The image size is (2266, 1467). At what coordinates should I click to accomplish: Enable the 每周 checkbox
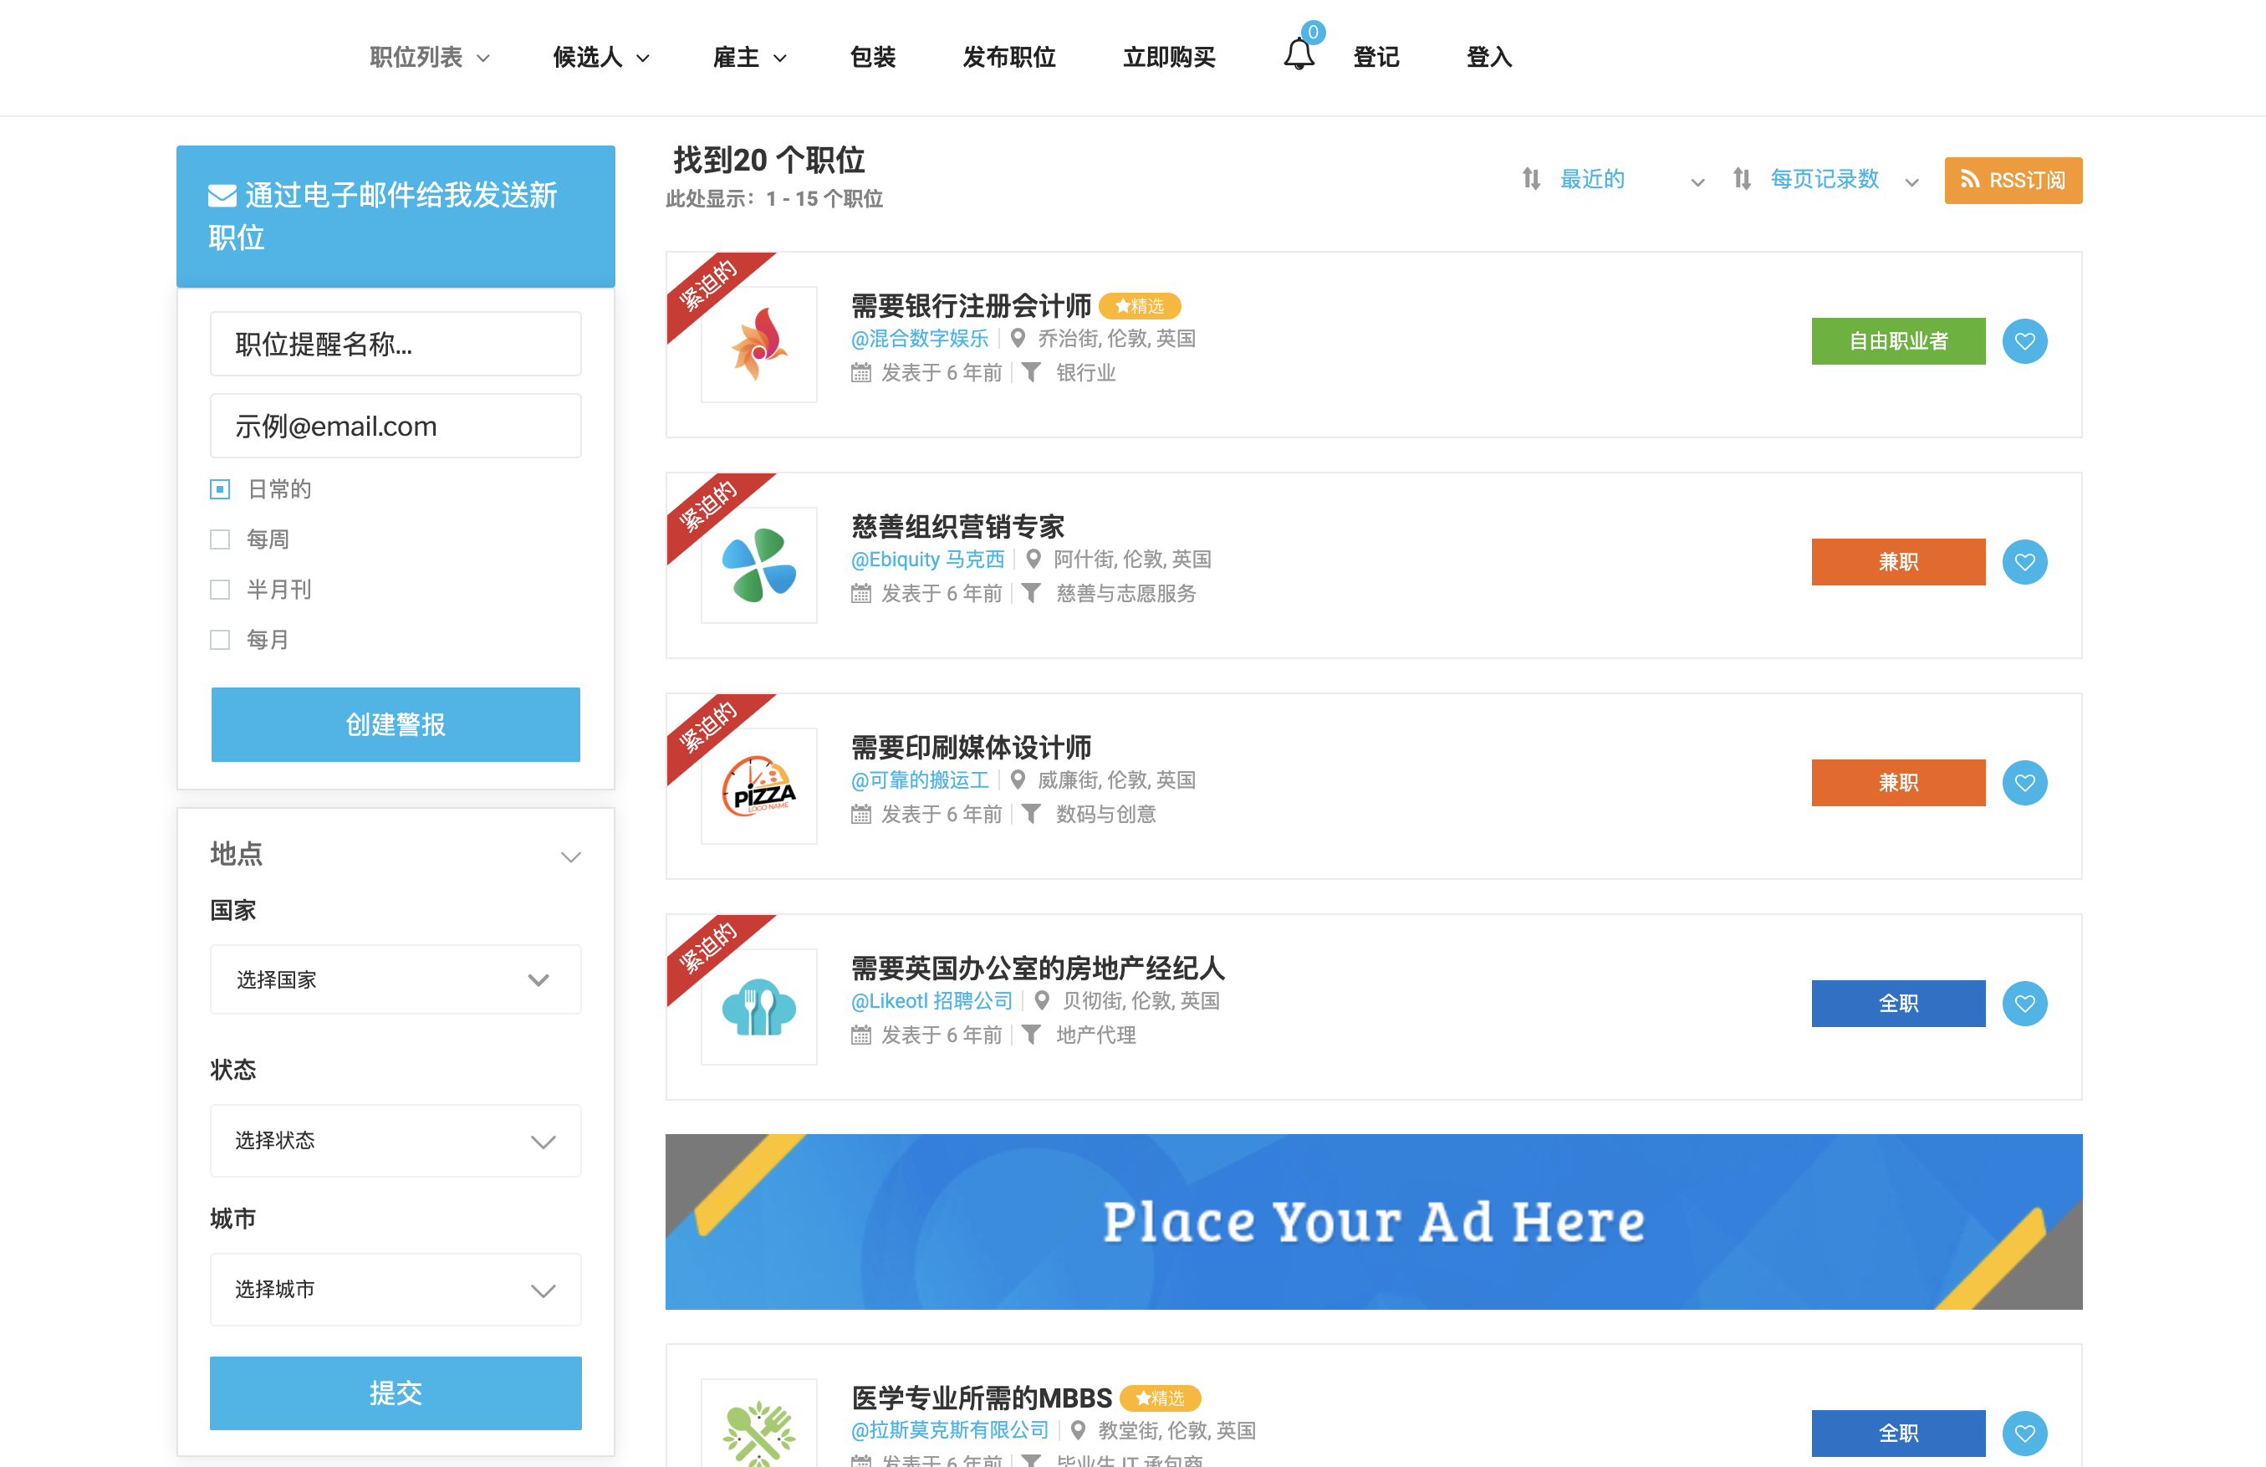220,540
